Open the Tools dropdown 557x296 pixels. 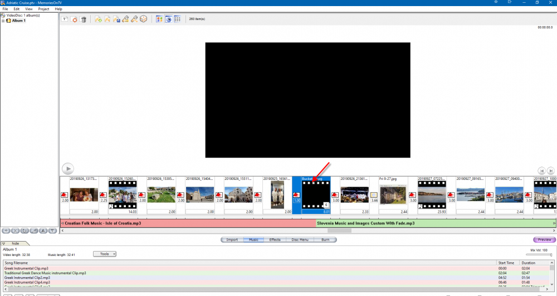[104, 254]
